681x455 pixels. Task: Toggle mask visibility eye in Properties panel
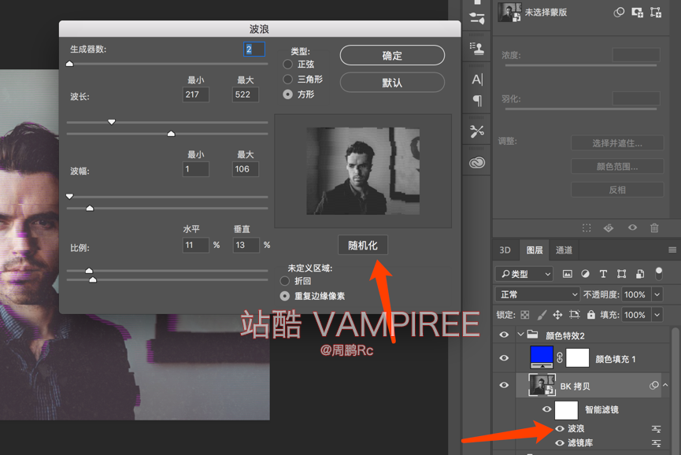coord(632,227)
